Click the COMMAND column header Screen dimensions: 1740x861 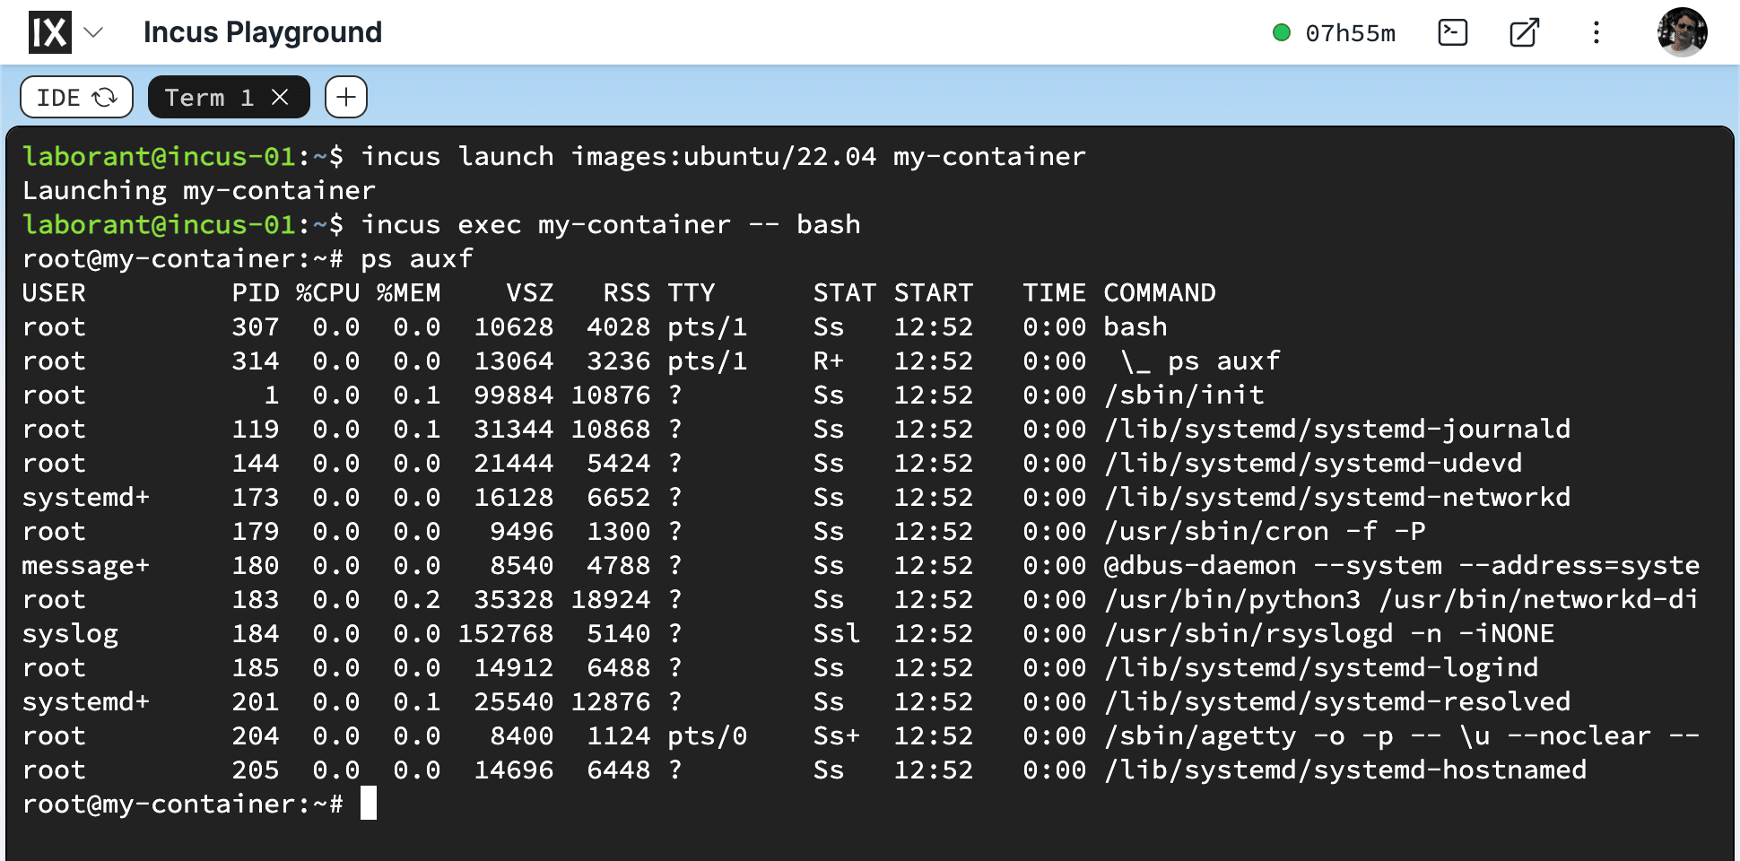1160,292
